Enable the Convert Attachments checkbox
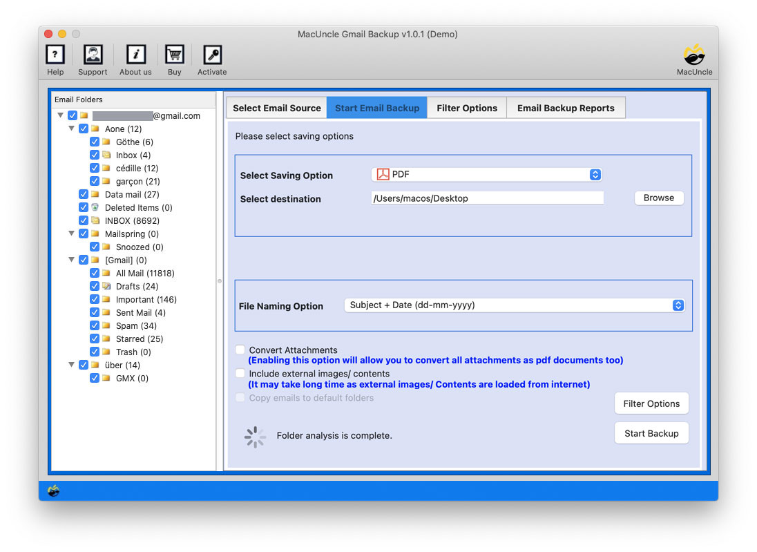Viewport: 757px width, 552px height. [x=240, y=350]
